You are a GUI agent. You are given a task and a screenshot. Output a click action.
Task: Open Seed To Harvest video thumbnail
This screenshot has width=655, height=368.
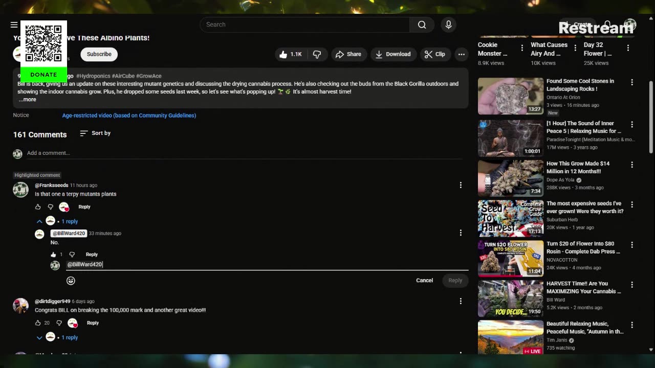tap(511, 218)
